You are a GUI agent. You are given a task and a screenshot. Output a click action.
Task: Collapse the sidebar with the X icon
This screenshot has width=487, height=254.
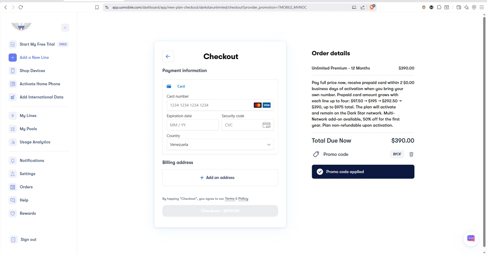(65, 28)
